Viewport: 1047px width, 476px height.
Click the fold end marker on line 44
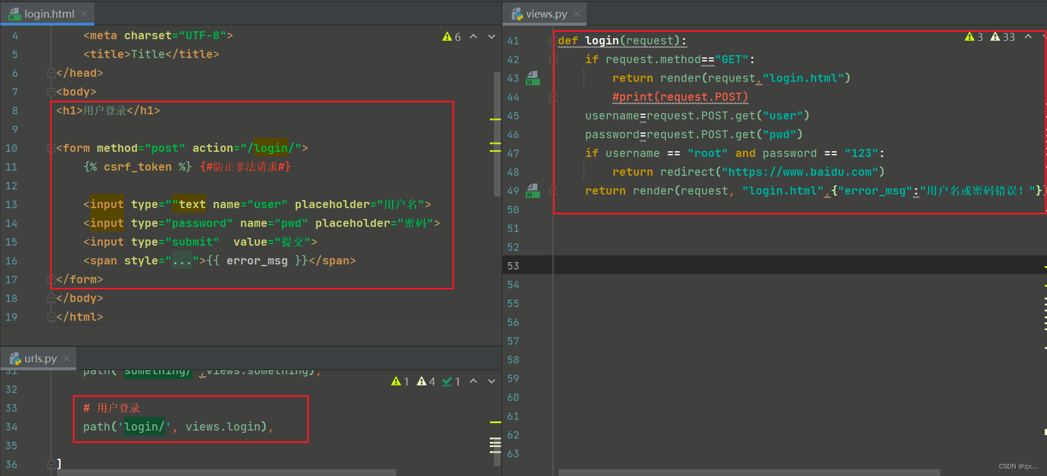click(x=553, y=97)
